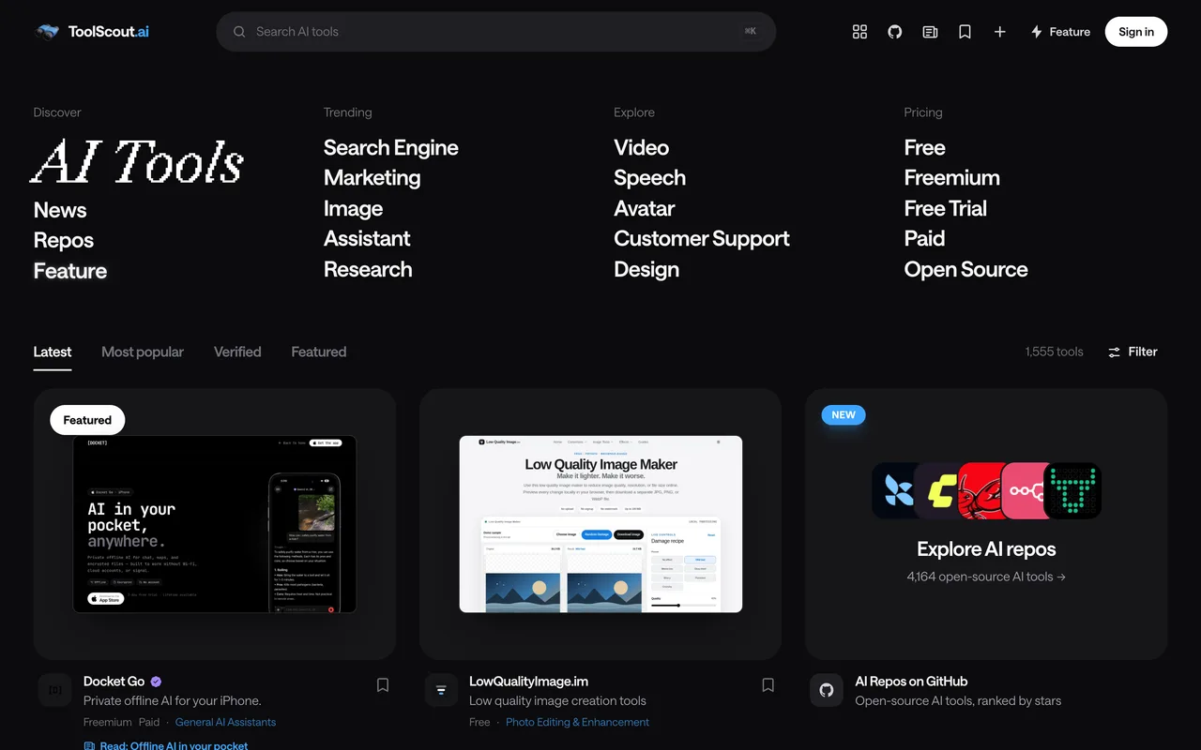Focus the Search AI tools field
The image size is (1201, 750).
pyautogui.click(x=496, y=32)
